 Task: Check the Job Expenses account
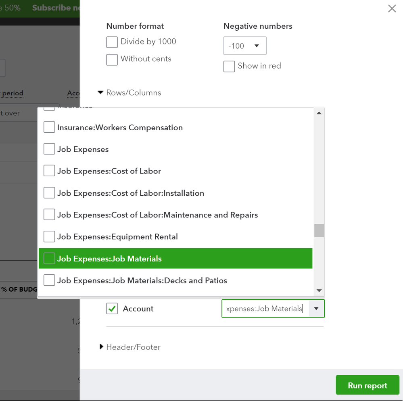[49, 149]
